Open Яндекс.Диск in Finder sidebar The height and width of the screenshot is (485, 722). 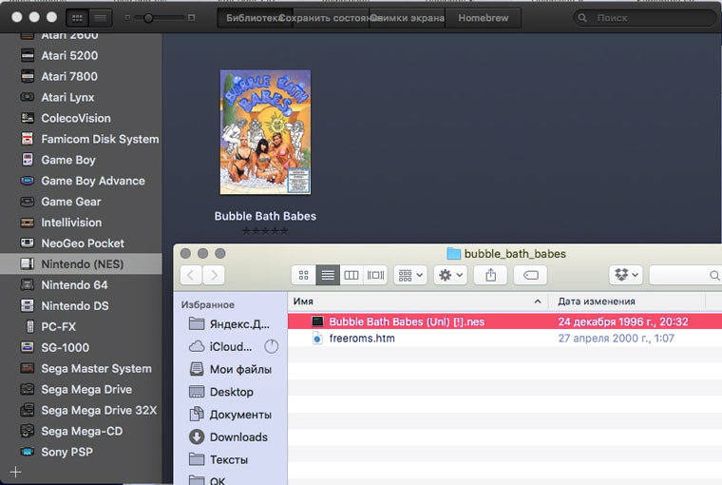pyautogui.click(x=229, y=324)
